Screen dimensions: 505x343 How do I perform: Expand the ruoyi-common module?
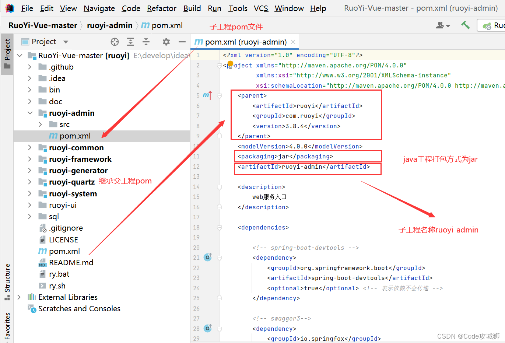pyautogui.click(x=30, y=148)
